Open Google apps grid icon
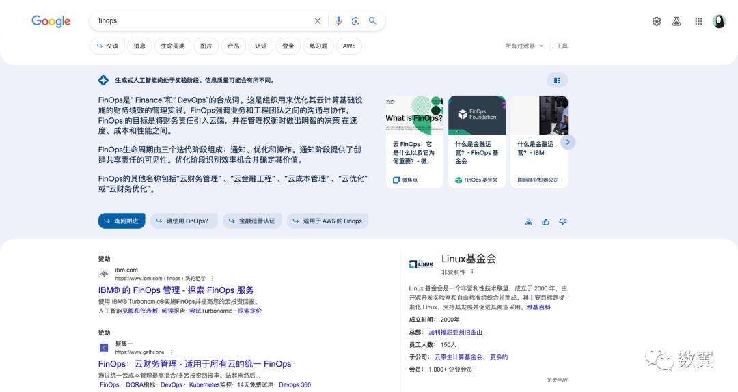Viewport: 738px width, 392px height. 698,21
